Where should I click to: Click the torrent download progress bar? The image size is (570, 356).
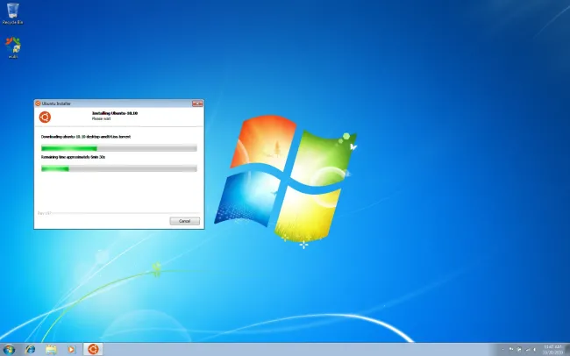click(x=119, y=148)
